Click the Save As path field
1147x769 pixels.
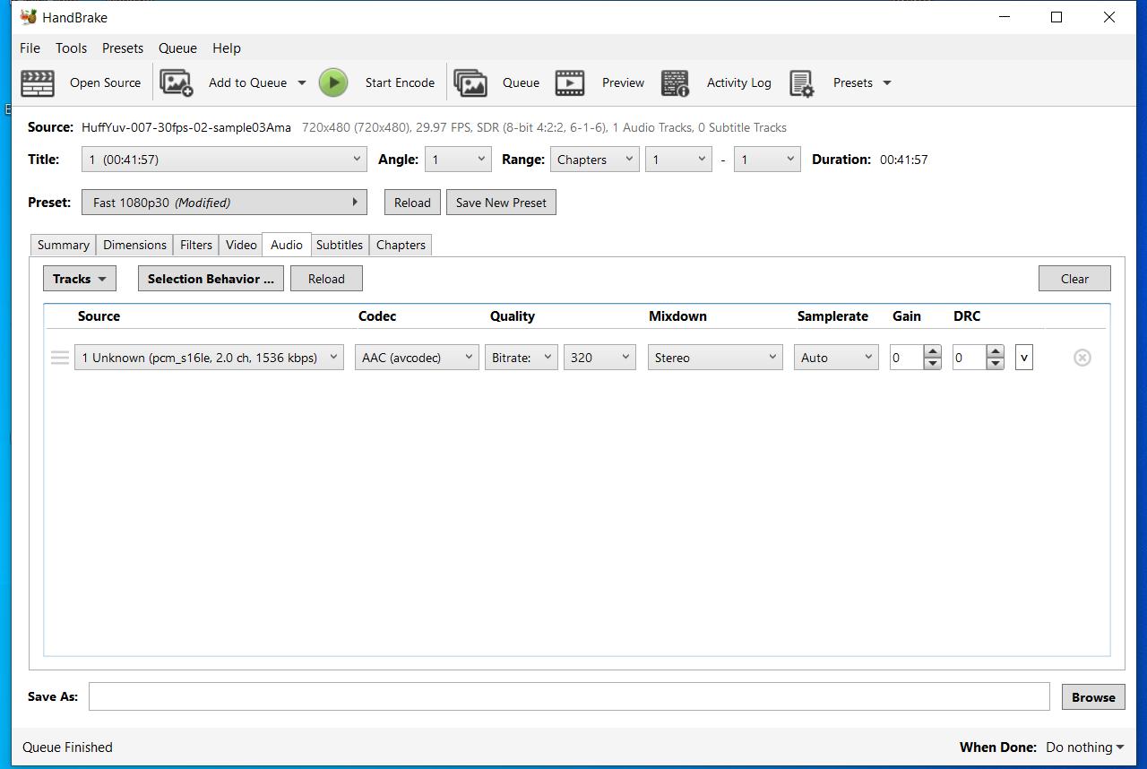(569, 696)
